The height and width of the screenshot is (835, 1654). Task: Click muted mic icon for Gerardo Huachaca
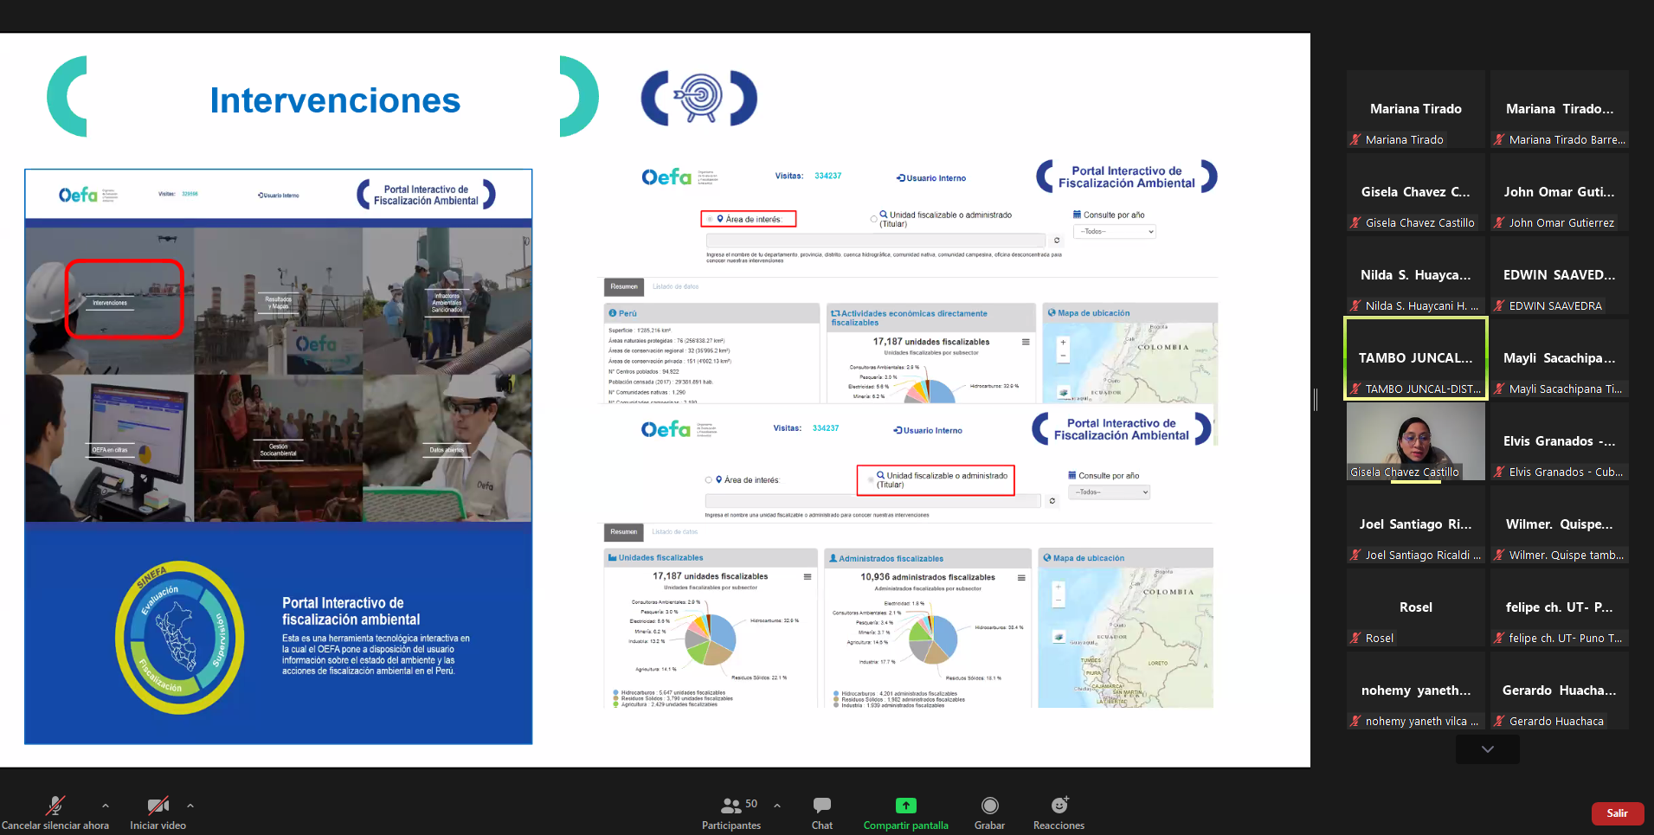pyautogui.click(x=1499, y=721)
